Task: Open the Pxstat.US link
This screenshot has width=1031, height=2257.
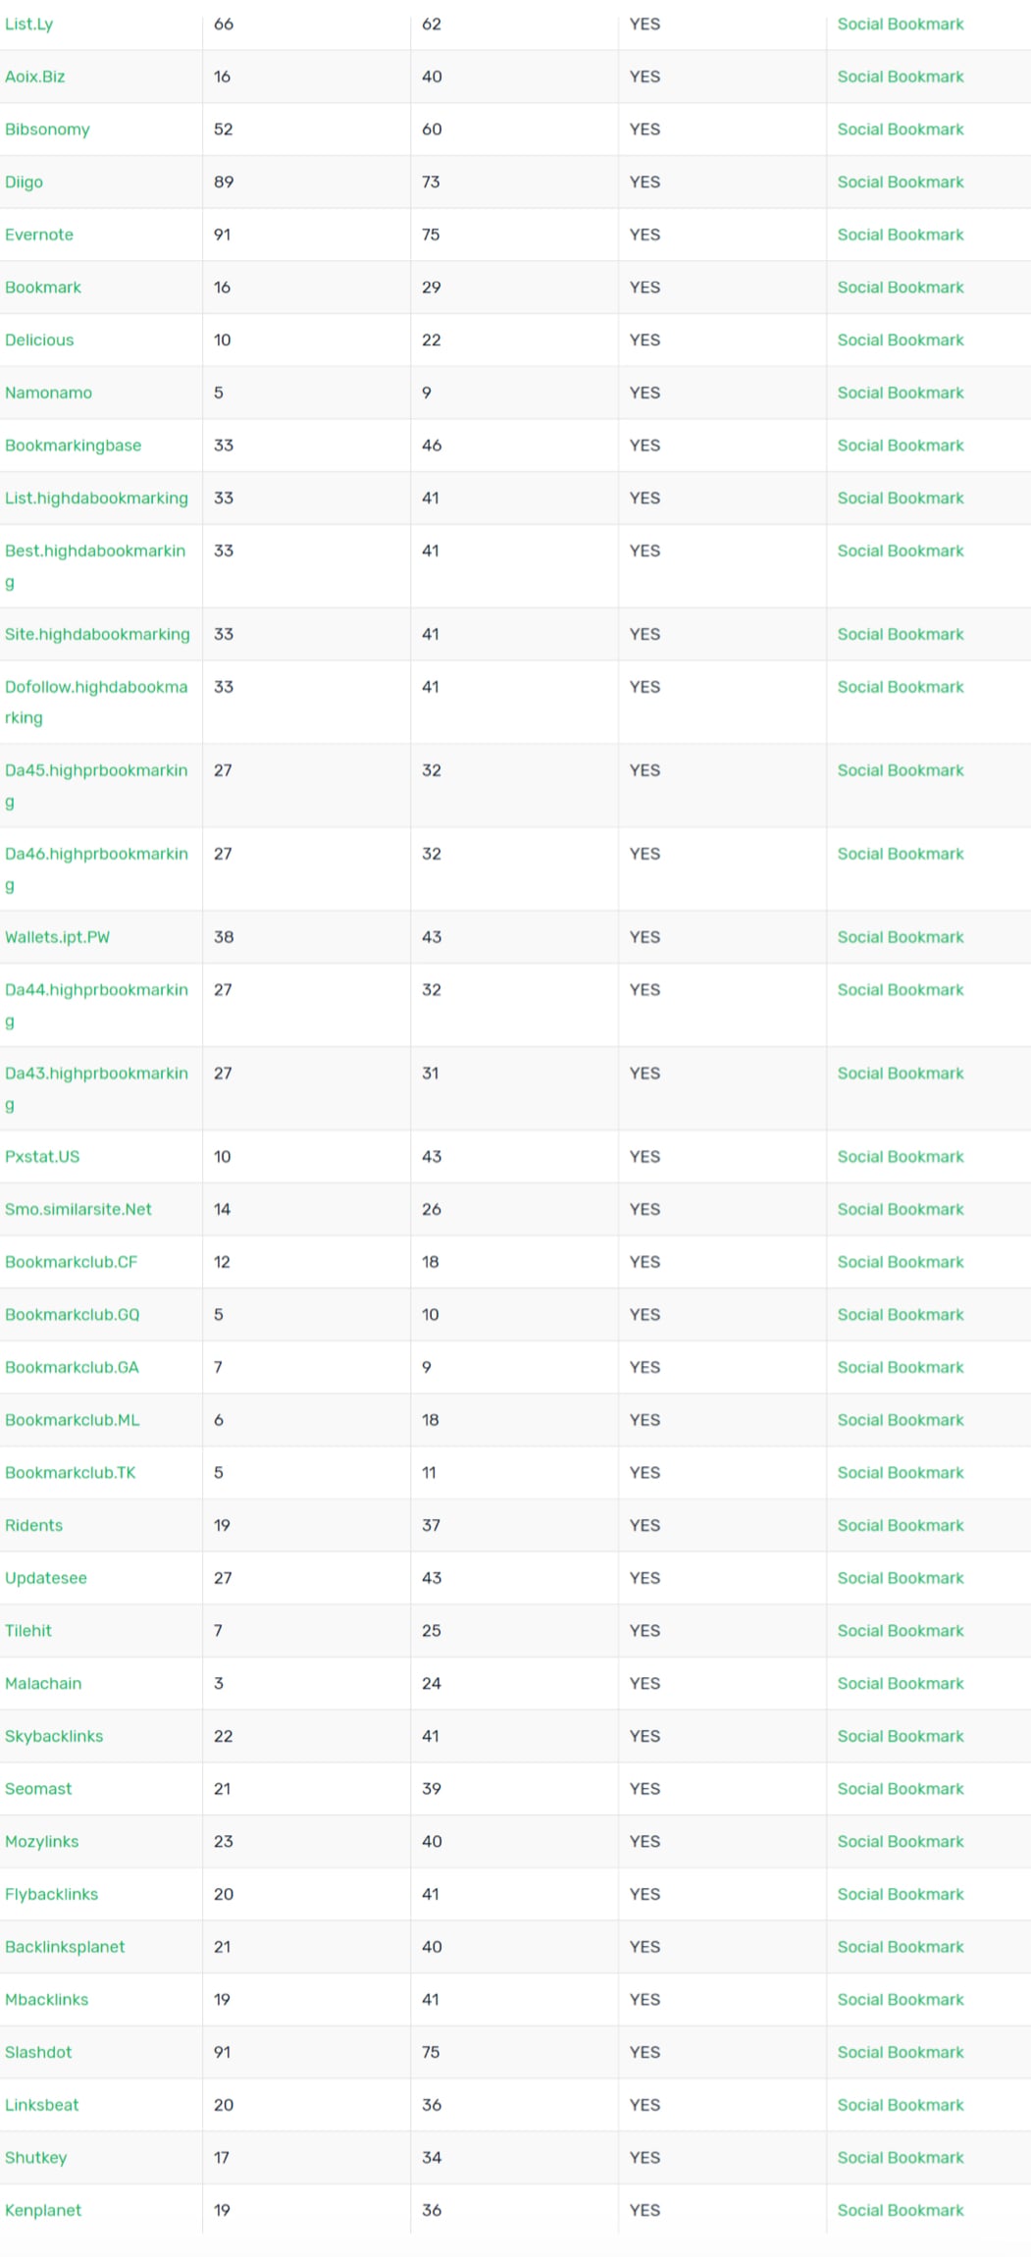Action: pyautogui.click(x=42, y=1156)
